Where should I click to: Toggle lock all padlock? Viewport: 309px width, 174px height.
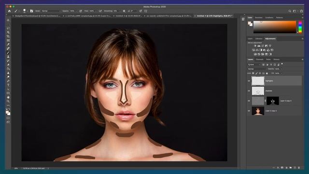point(267,73)
